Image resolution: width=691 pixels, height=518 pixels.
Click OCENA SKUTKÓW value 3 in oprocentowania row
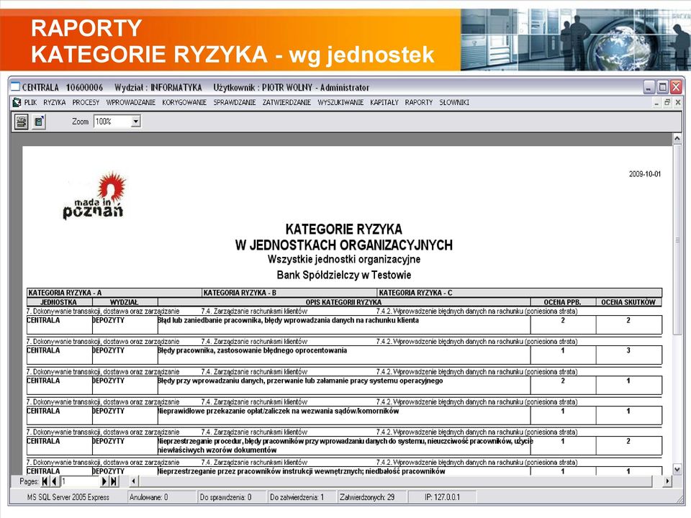click(628, 350)
